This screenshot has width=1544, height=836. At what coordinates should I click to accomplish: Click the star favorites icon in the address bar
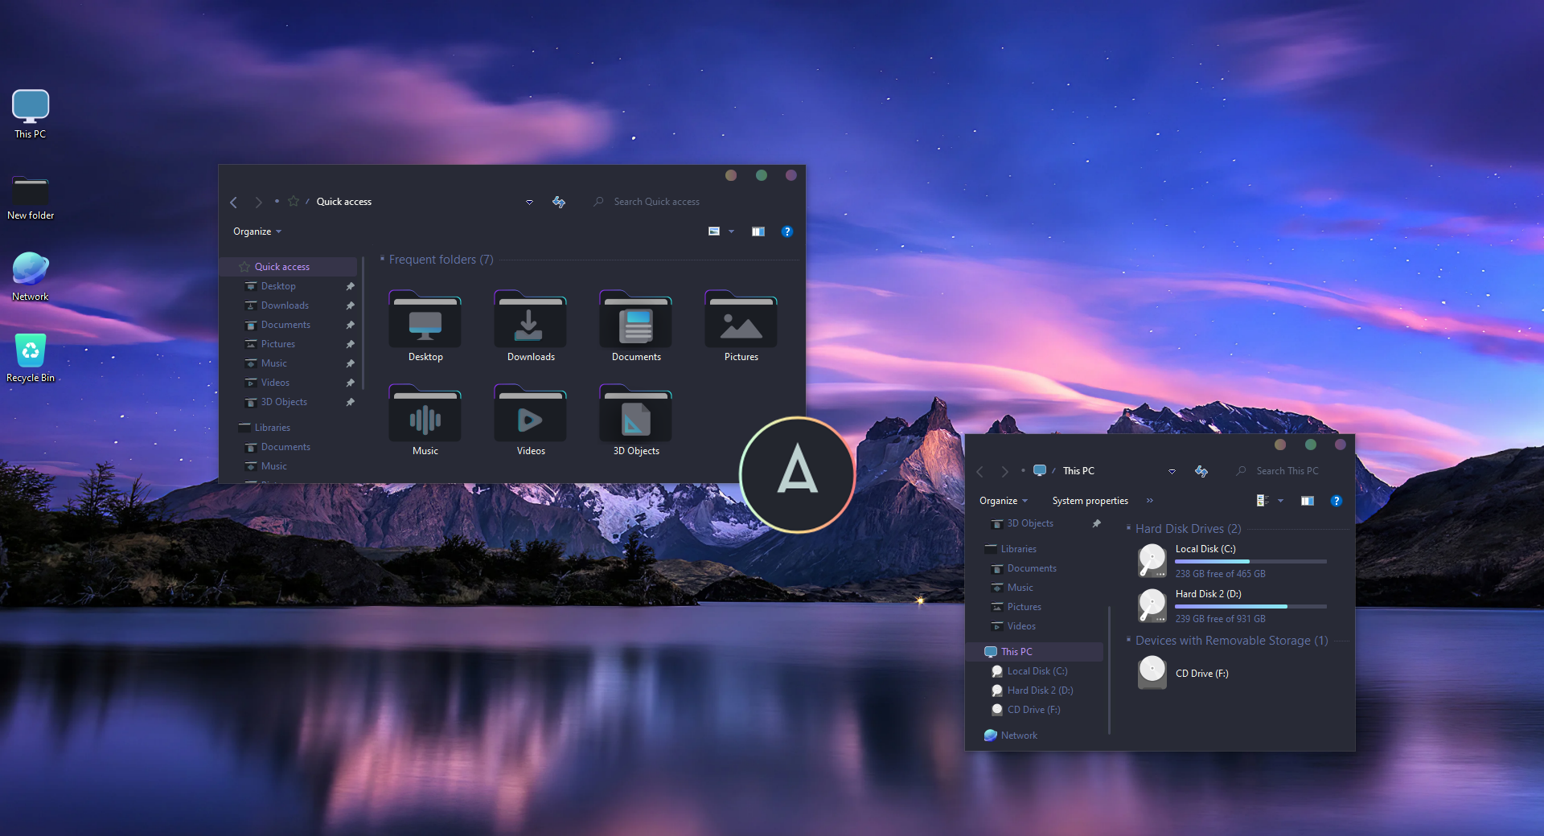294,202
